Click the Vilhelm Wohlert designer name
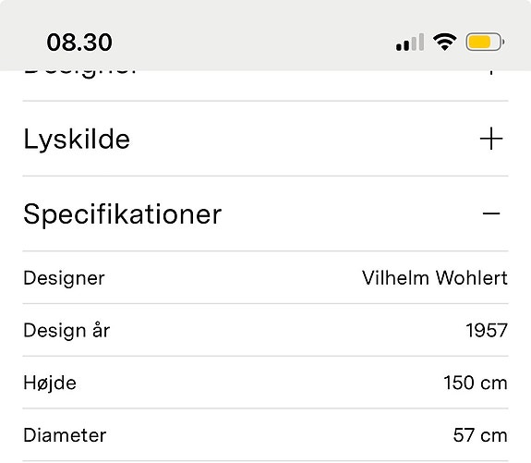This screenshot has height=463, width=531. [434, 278]
